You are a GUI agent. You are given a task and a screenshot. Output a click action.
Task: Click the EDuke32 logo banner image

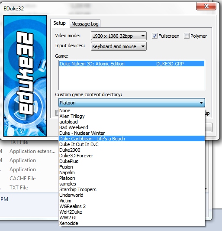point(25,76)
